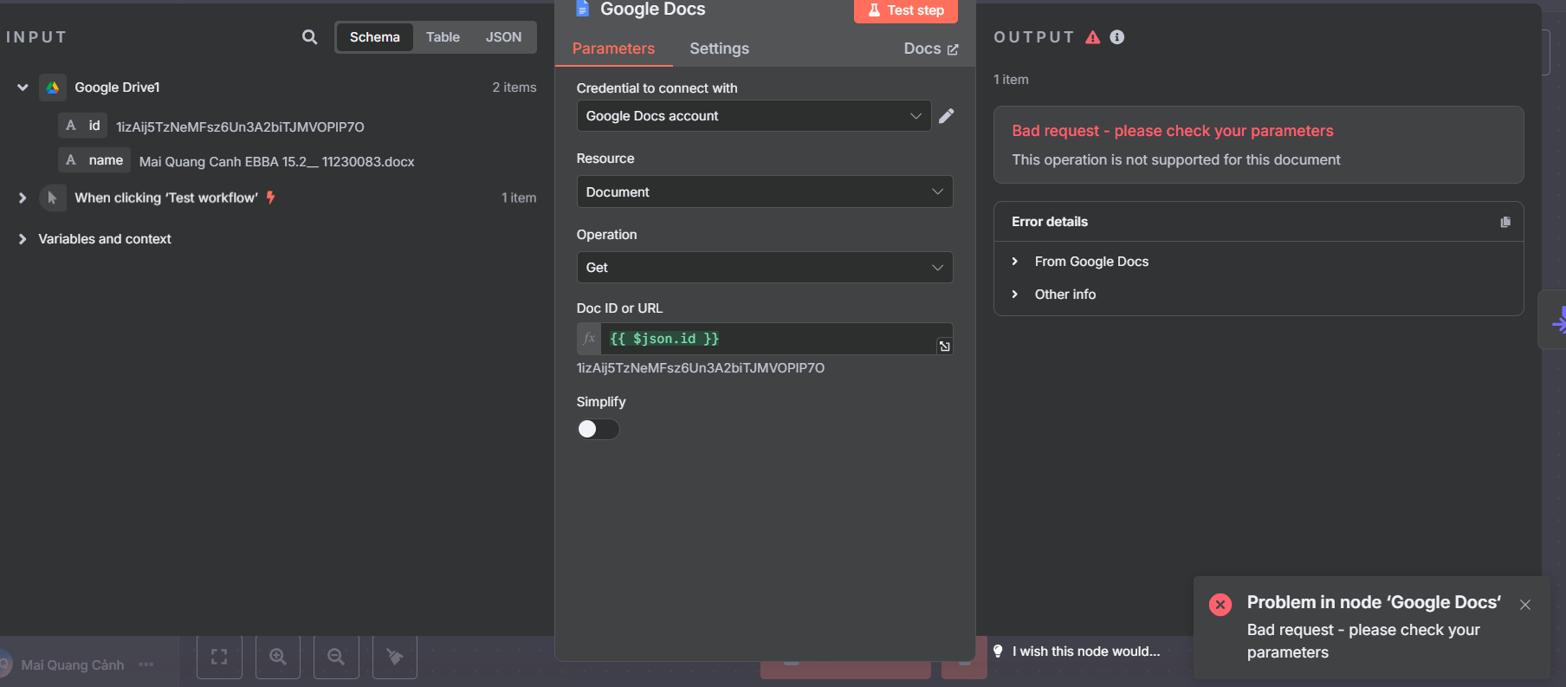Viewport: 1566px width, 687px height.
Task: Click the 'I wish this node would...' link
Action: (x=1086, y=651)
